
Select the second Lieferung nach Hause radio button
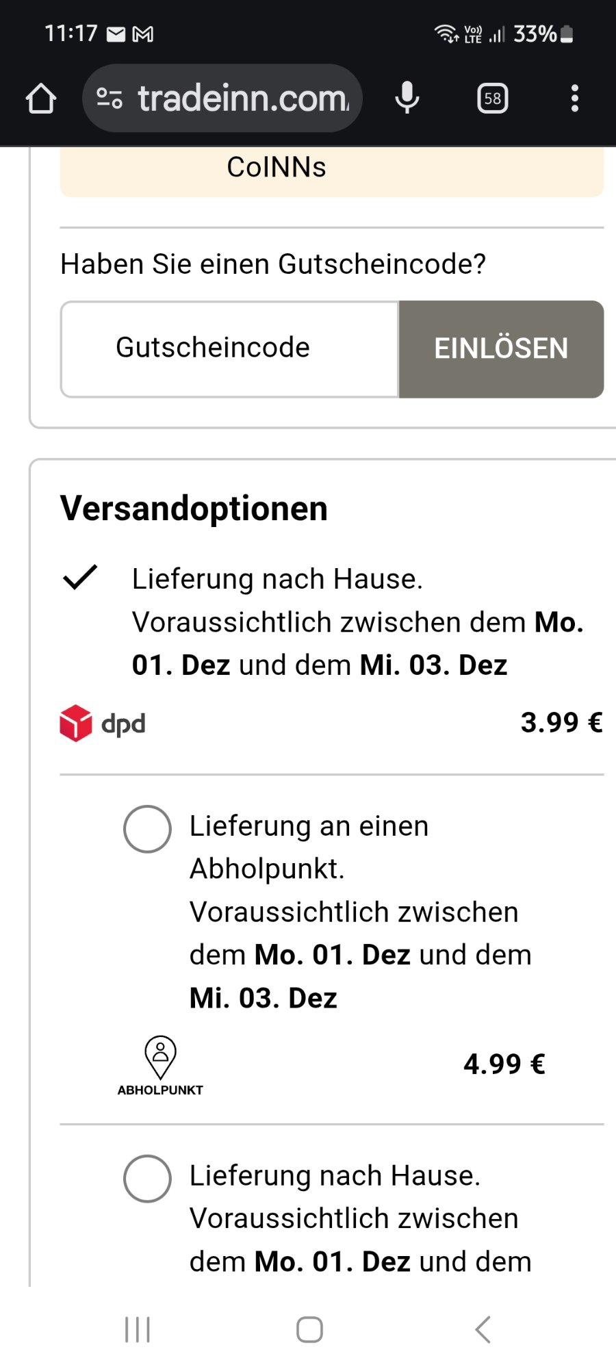tap(147, 1179)
